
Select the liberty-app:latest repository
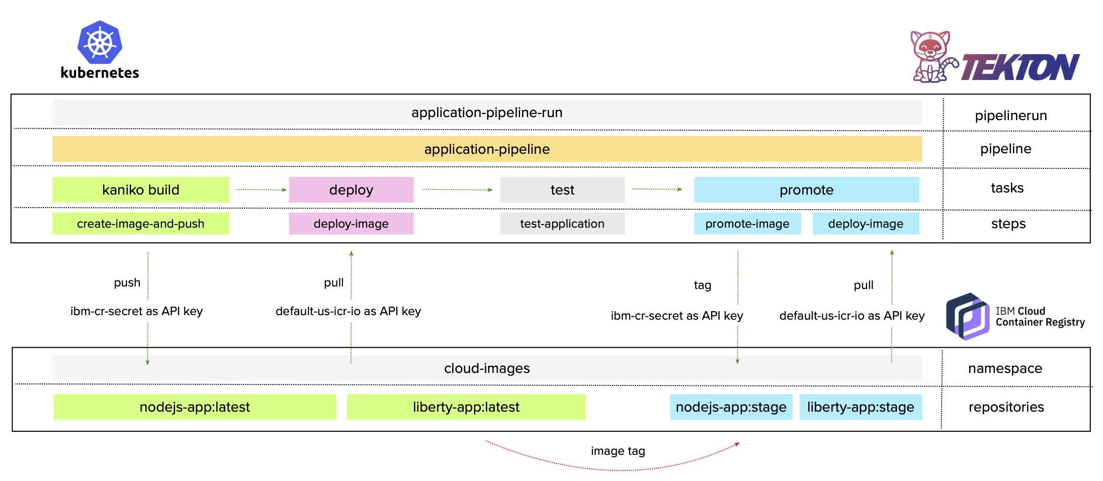466,407
